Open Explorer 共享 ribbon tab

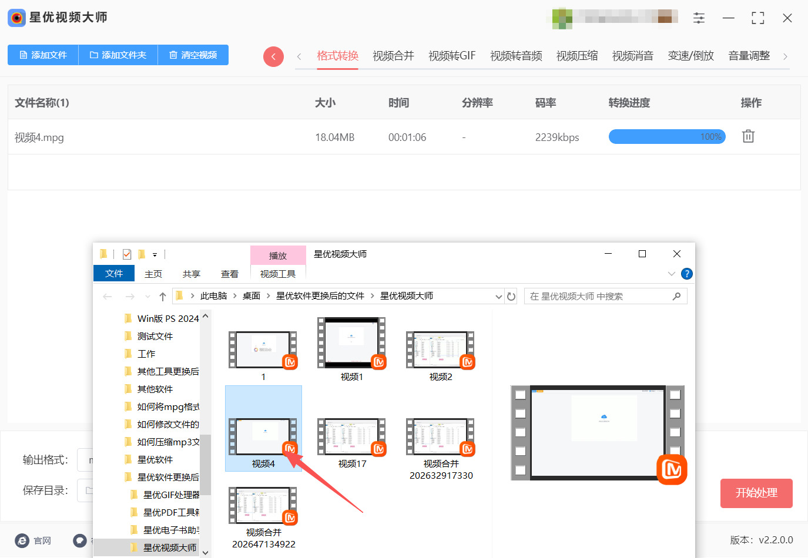coord(192,274)
